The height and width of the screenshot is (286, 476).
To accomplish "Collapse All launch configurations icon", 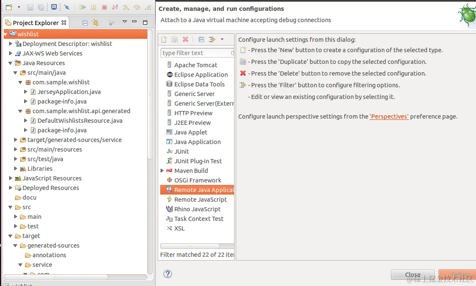I will click(201, 39).
